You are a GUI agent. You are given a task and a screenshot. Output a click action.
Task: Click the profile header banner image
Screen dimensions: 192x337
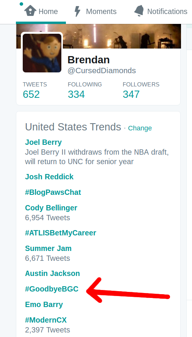click(x=98, y=36)
